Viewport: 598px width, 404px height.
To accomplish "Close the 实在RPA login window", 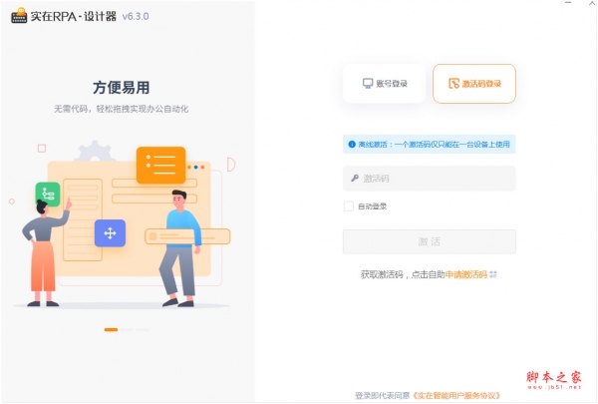I will pyautogui.click(x=592, y=3).
